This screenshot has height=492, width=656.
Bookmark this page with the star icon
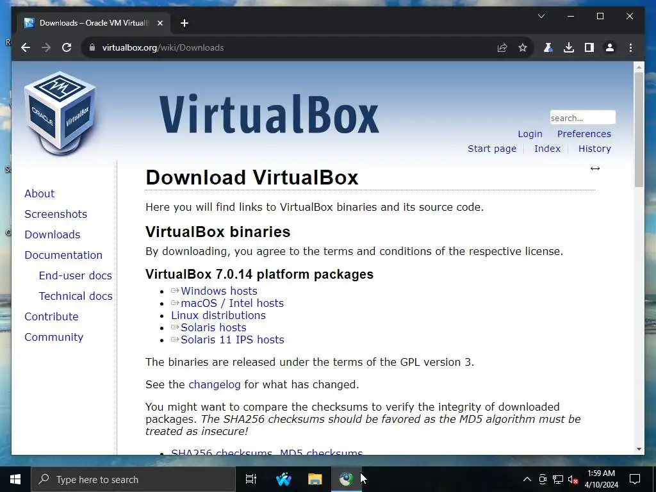(x=523, y=47)
